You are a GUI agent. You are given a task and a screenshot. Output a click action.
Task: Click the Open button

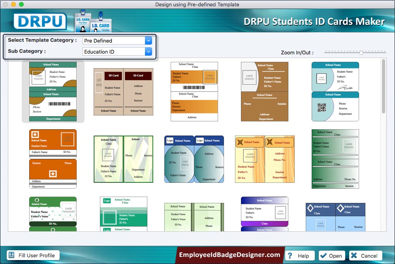(332, 255)
